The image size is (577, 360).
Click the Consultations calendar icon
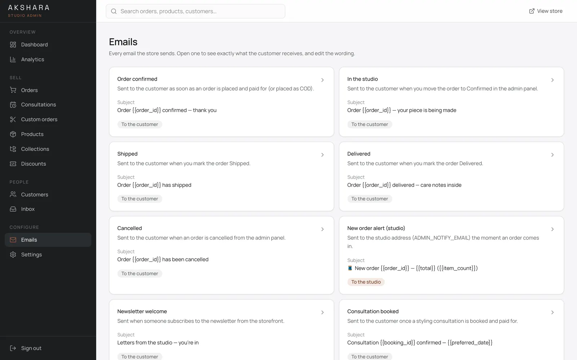click(x=13, y=105)
